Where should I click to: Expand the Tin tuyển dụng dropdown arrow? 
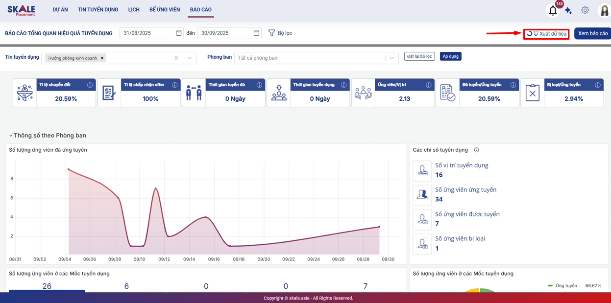click(x=190, y=58)
